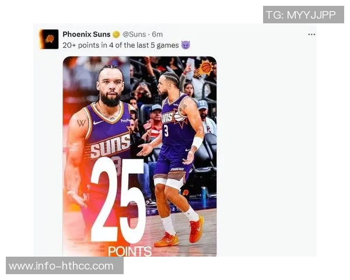Click the PayPal patch on jersey
This screenshot has width=350, height=280.
pyautogui.click(x=125, y=121)
